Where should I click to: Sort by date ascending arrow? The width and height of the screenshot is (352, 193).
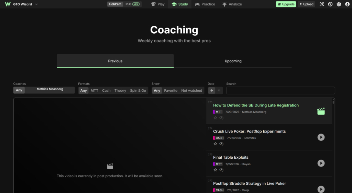(x=219, y=91)
